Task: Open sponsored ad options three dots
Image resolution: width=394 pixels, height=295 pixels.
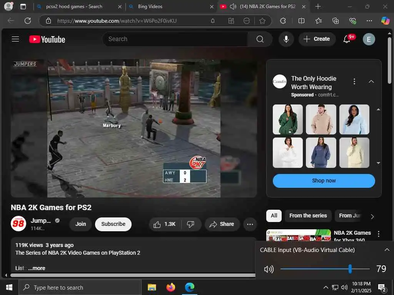Action: [354, 81]
